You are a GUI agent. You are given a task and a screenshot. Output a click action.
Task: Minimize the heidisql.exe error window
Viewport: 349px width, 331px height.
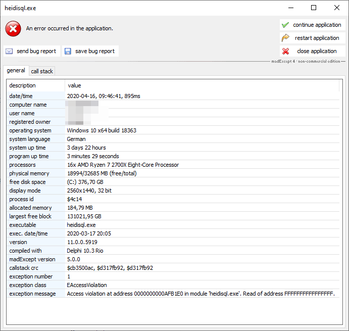(291, 8)
